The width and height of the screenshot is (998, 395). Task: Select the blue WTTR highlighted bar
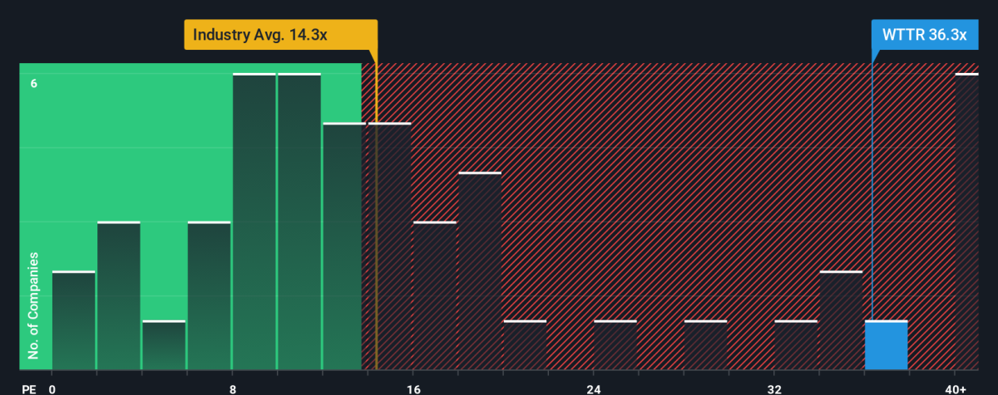(886, 345)
